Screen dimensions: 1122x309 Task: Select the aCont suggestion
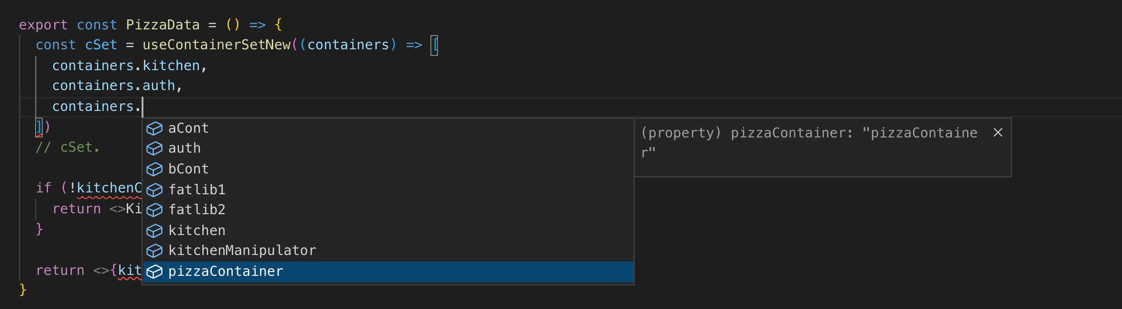pos(188,127)
